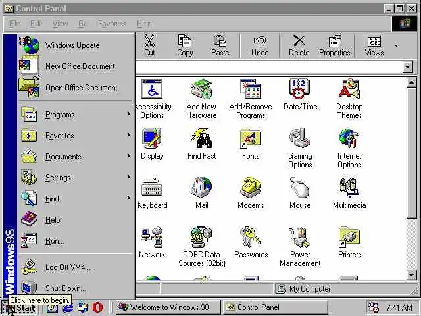This screenshot has height=316, width=421.
Task: Open Help from the Start menu
Action: click(x=76, y=220)
